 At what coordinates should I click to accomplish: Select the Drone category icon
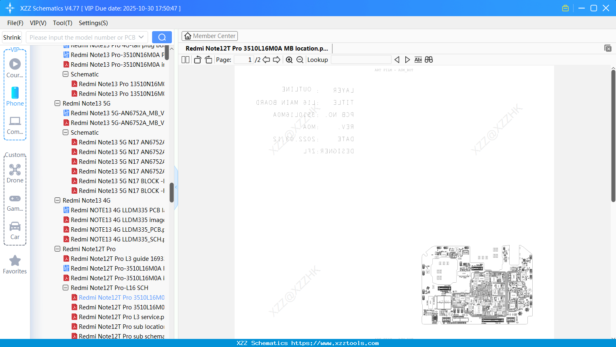click(x=15, y=173)
